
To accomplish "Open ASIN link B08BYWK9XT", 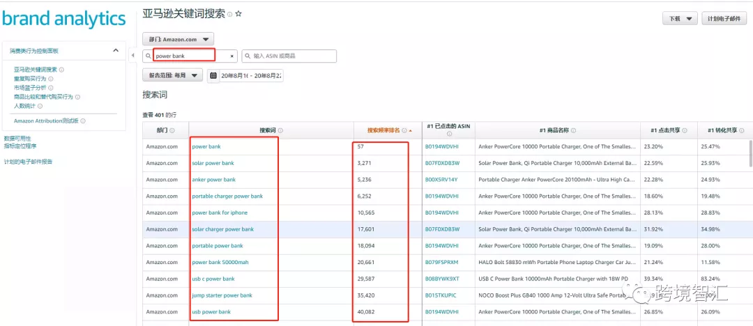I will point(442,279).
